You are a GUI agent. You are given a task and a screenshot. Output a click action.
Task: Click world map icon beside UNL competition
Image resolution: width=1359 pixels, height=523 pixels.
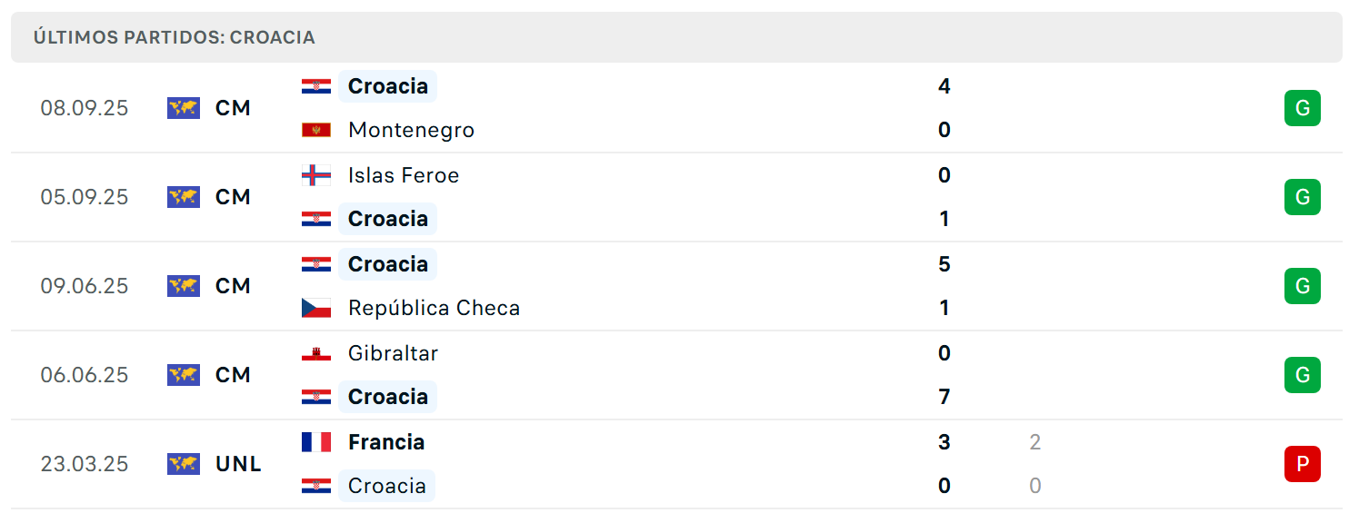[184, 464]
